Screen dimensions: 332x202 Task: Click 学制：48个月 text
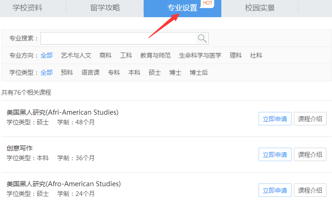(76, 122)
